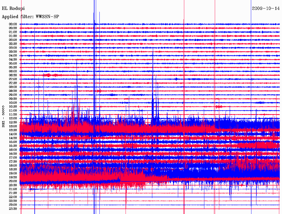Click the 08:30 time label
This screenshot has width=282, height=214.
[x=13, y=91]
